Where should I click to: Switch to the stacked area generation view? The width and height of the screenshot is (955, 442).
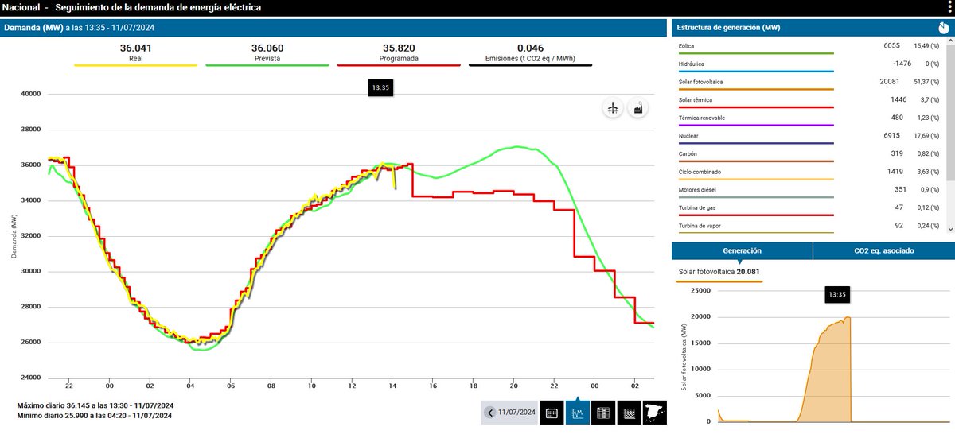click(x=629, y=413)
